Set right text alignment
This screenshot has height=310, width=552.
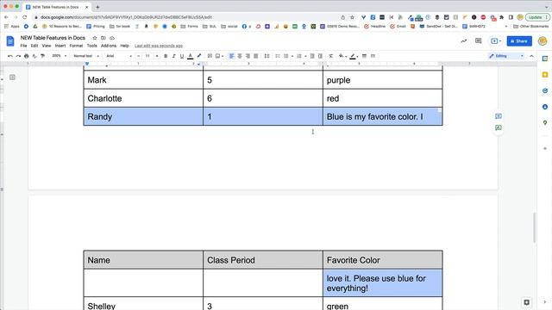click(x=248, y=56)
